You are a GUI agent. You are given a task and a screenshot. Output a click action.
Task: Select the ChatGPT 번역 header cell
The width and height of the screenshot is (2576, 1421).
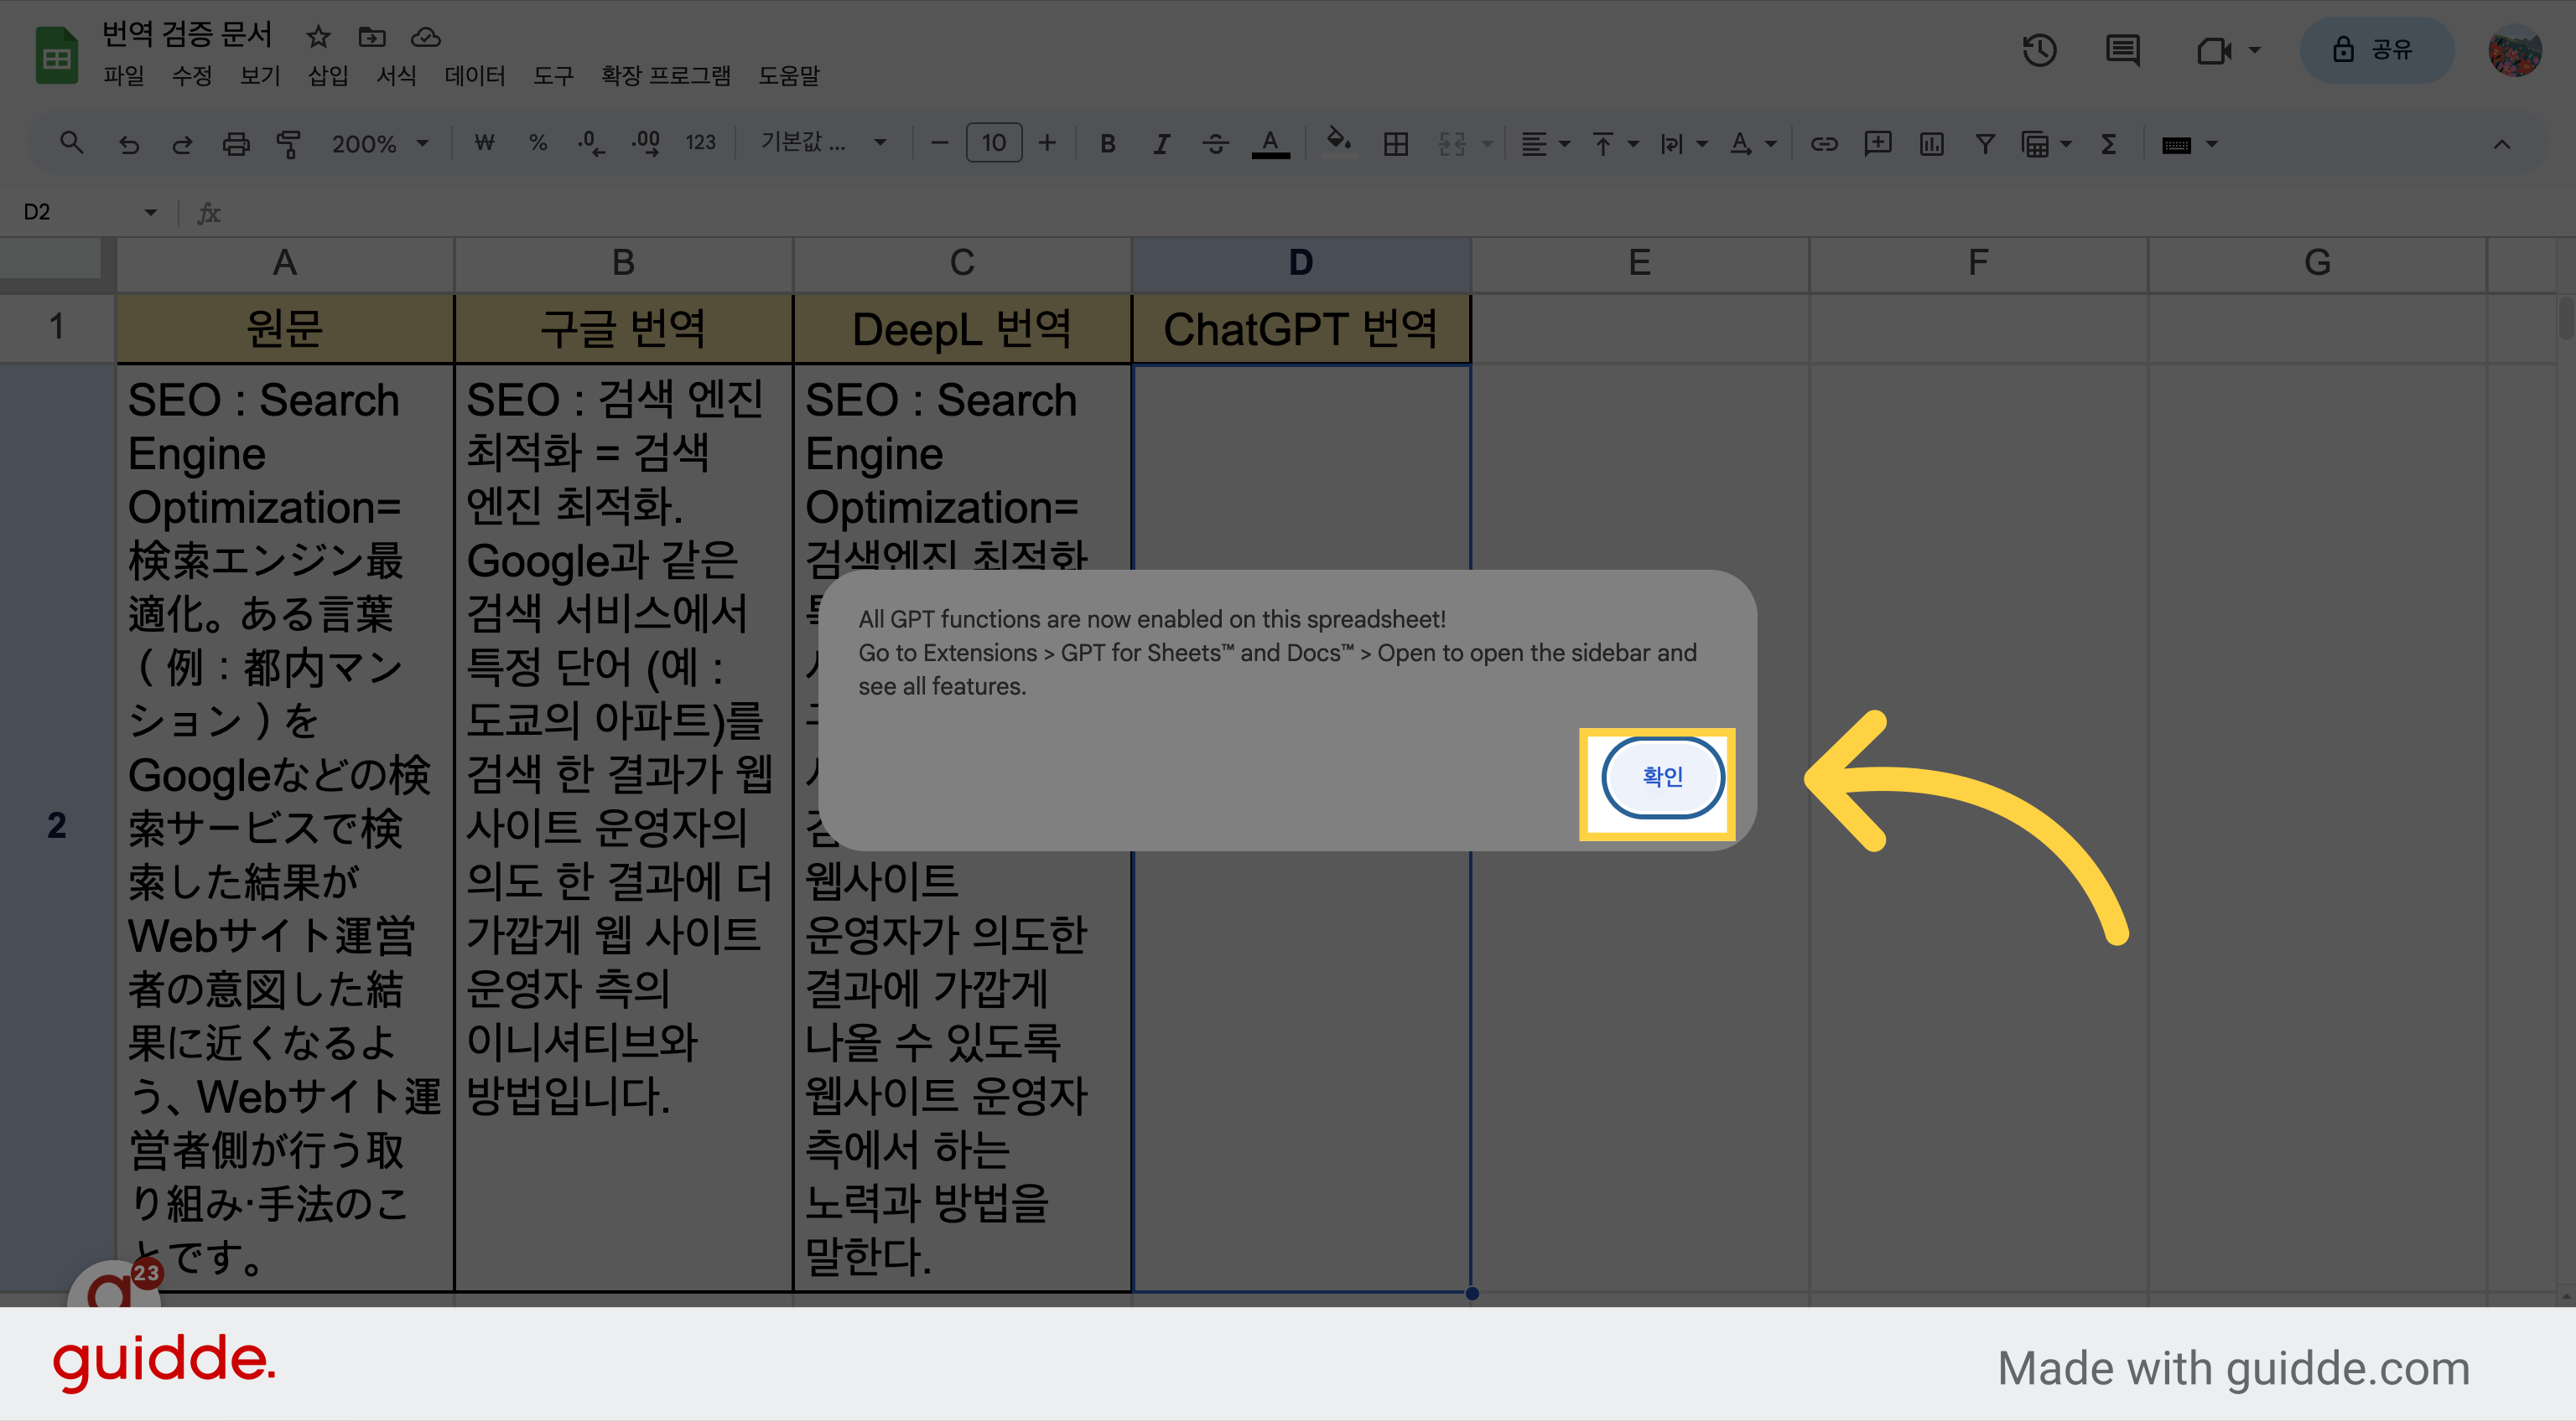click(x=1300, y=328)
